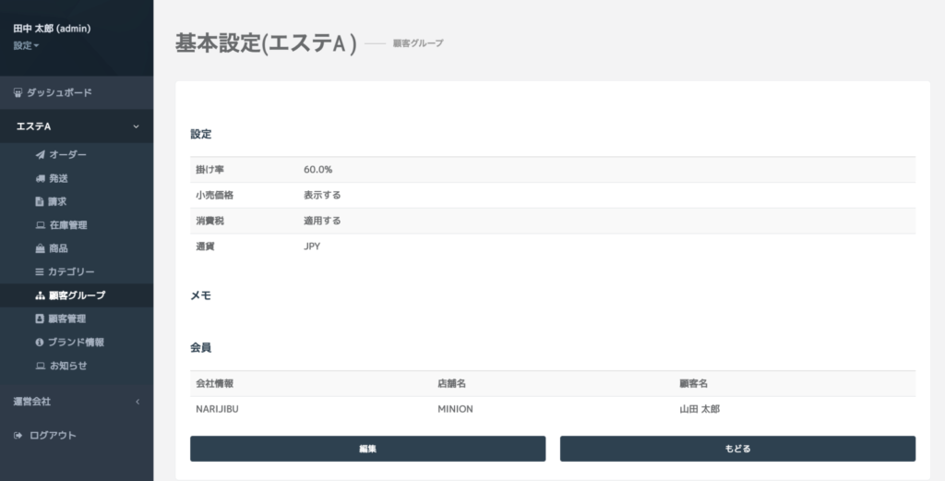Open the 顧客管理 menu item
The width and height of the screenshot is (945, 481).
coord(67,319)
